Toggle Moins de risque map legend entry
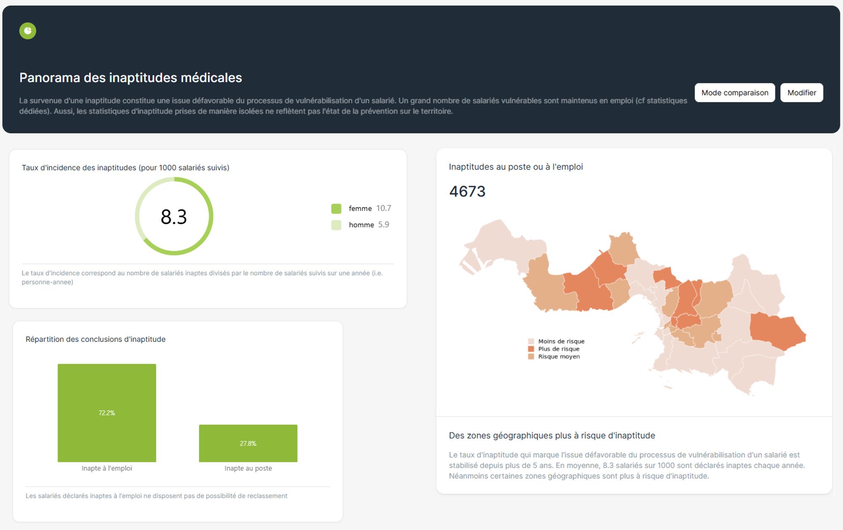843x530 pixels. pyautogui.click(x=556, y=341)
